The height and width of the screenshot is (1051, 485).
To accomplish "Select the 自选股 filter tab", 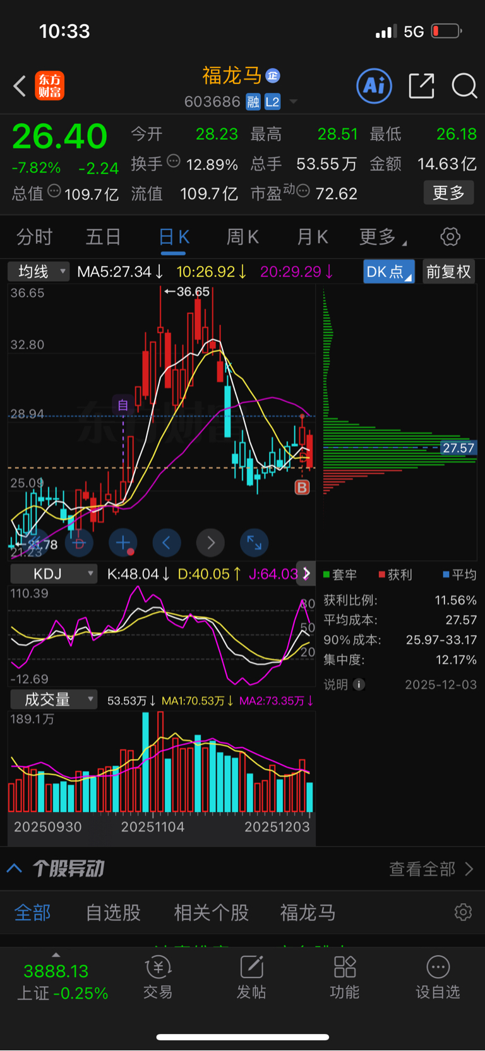I will [x=113, y=913].
